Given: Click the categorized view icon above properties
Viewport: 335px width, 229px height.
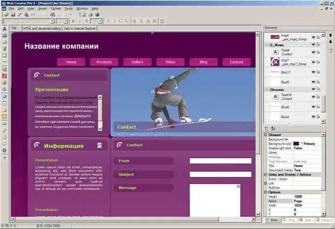Looking at the screenshot, I should tap(267, 128).
